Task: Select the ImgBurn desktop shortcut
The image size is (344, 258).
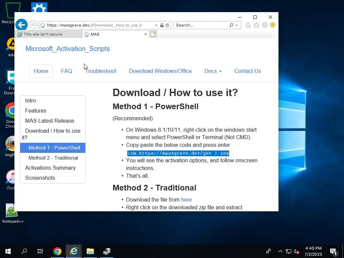Action: [x=10, y=146]
